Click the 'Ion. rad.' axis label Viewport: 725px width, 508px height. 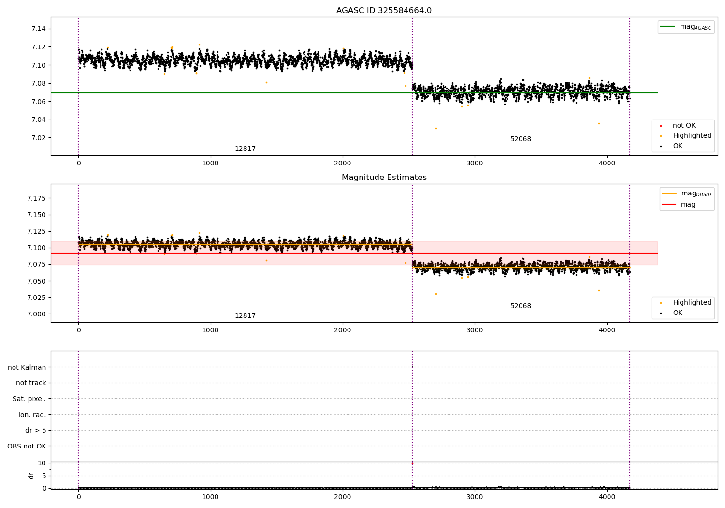point(32,415)
